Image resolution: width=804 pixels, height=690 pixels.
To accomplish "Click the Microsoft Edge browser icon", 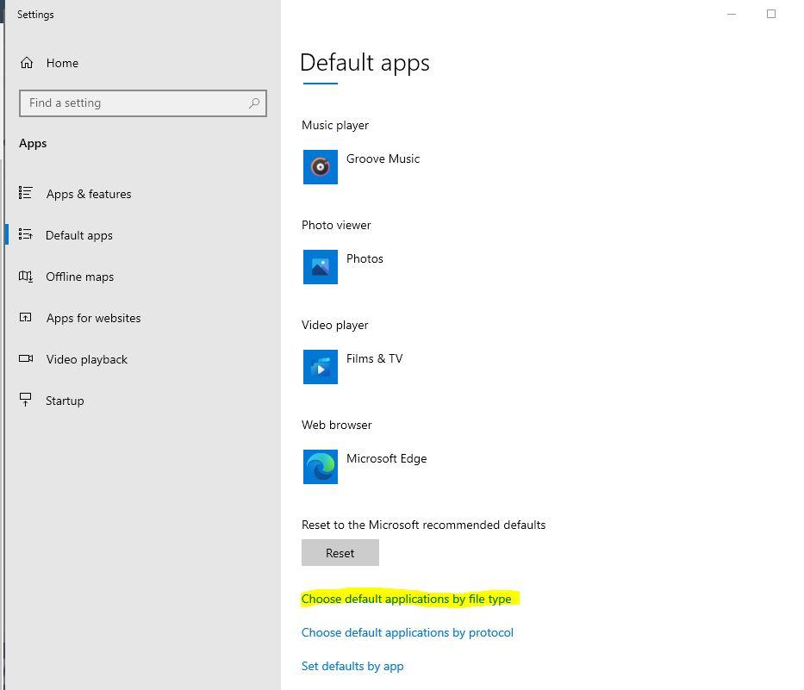I will coord(320,467).
